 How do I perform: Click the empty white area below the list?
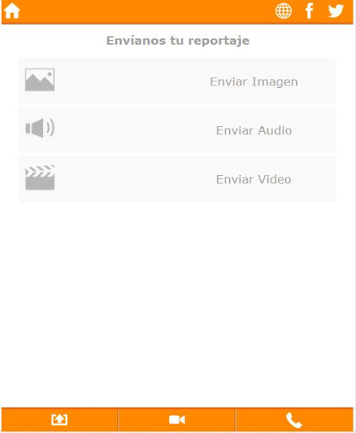(178, 304)
